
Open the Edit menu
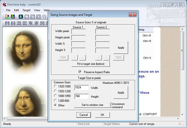16,10
